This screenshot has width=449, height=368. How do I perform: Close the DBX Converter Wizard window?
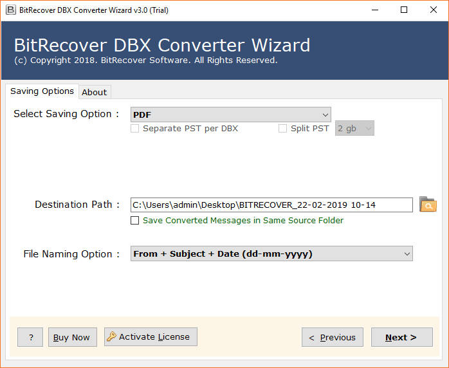tap(434, 10)
